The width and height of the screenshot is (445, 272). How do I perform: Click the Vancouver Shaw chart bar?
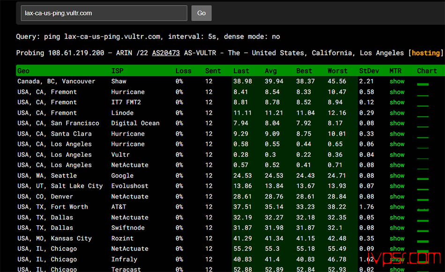point(423,84)
